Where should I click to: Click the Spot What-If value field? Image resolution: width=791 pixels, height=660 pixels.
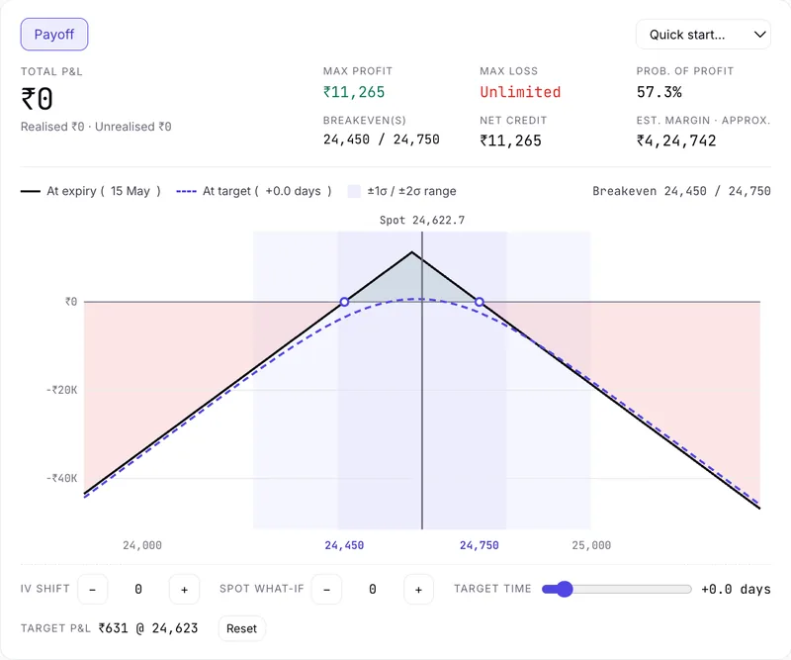click(x=373, y=590)
